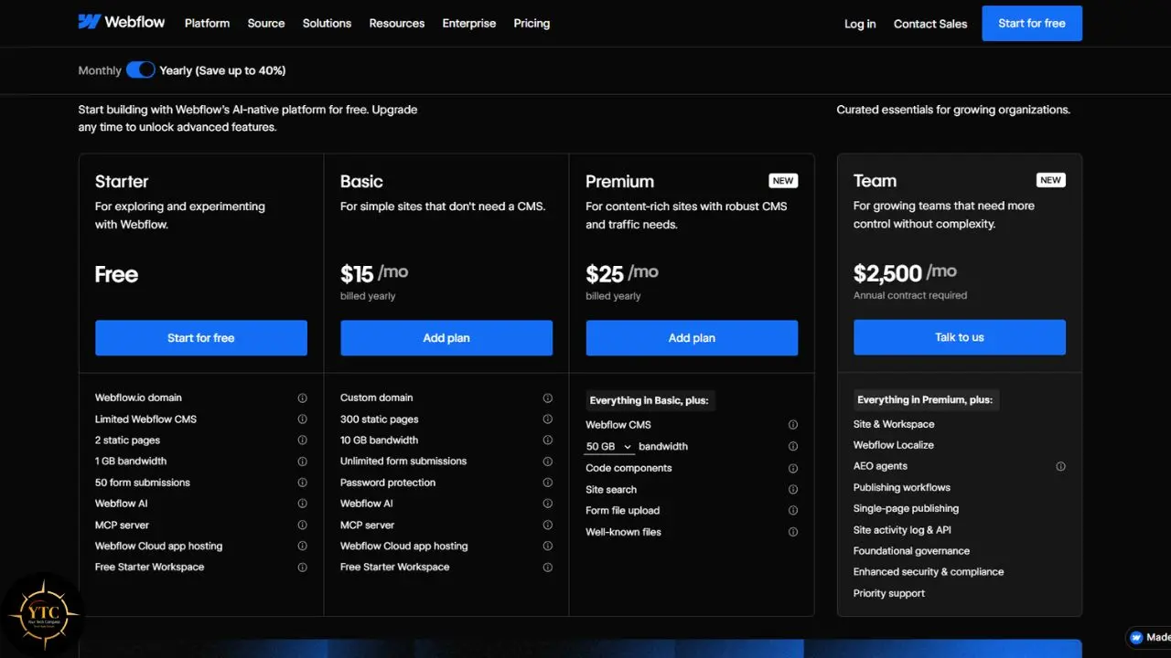The width and height of the screenshot is (1171, 658).
Task: Show info for 2 static pages
Action: click(302, 440)
